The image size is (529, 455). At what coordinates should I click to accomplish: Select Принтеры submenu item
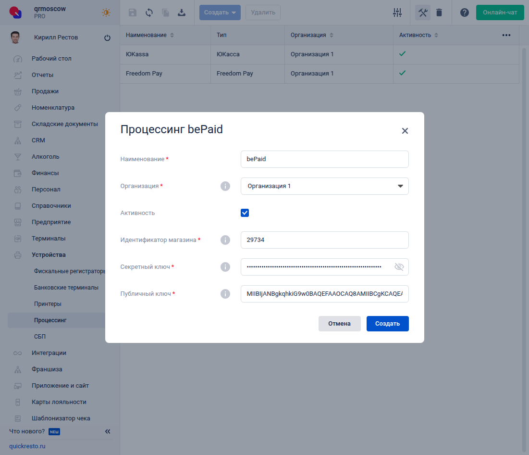point(48,304)
